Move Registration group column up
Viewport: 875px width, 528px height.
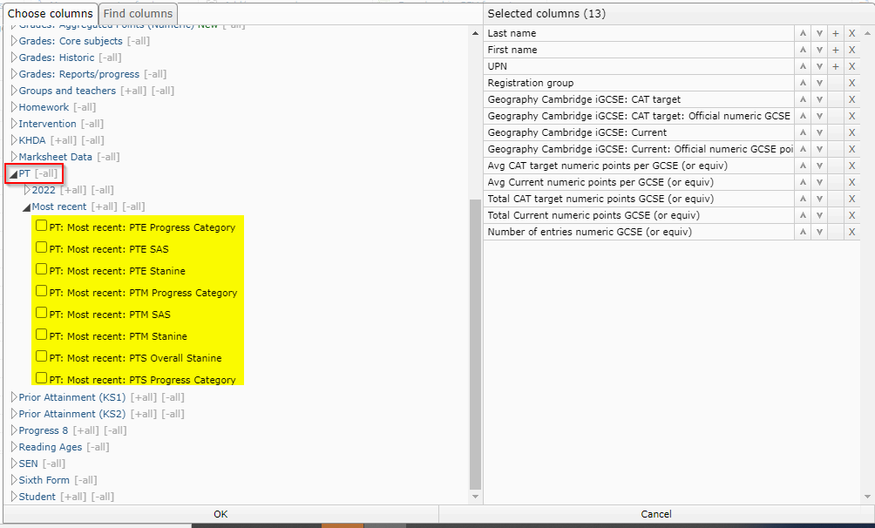803,83
